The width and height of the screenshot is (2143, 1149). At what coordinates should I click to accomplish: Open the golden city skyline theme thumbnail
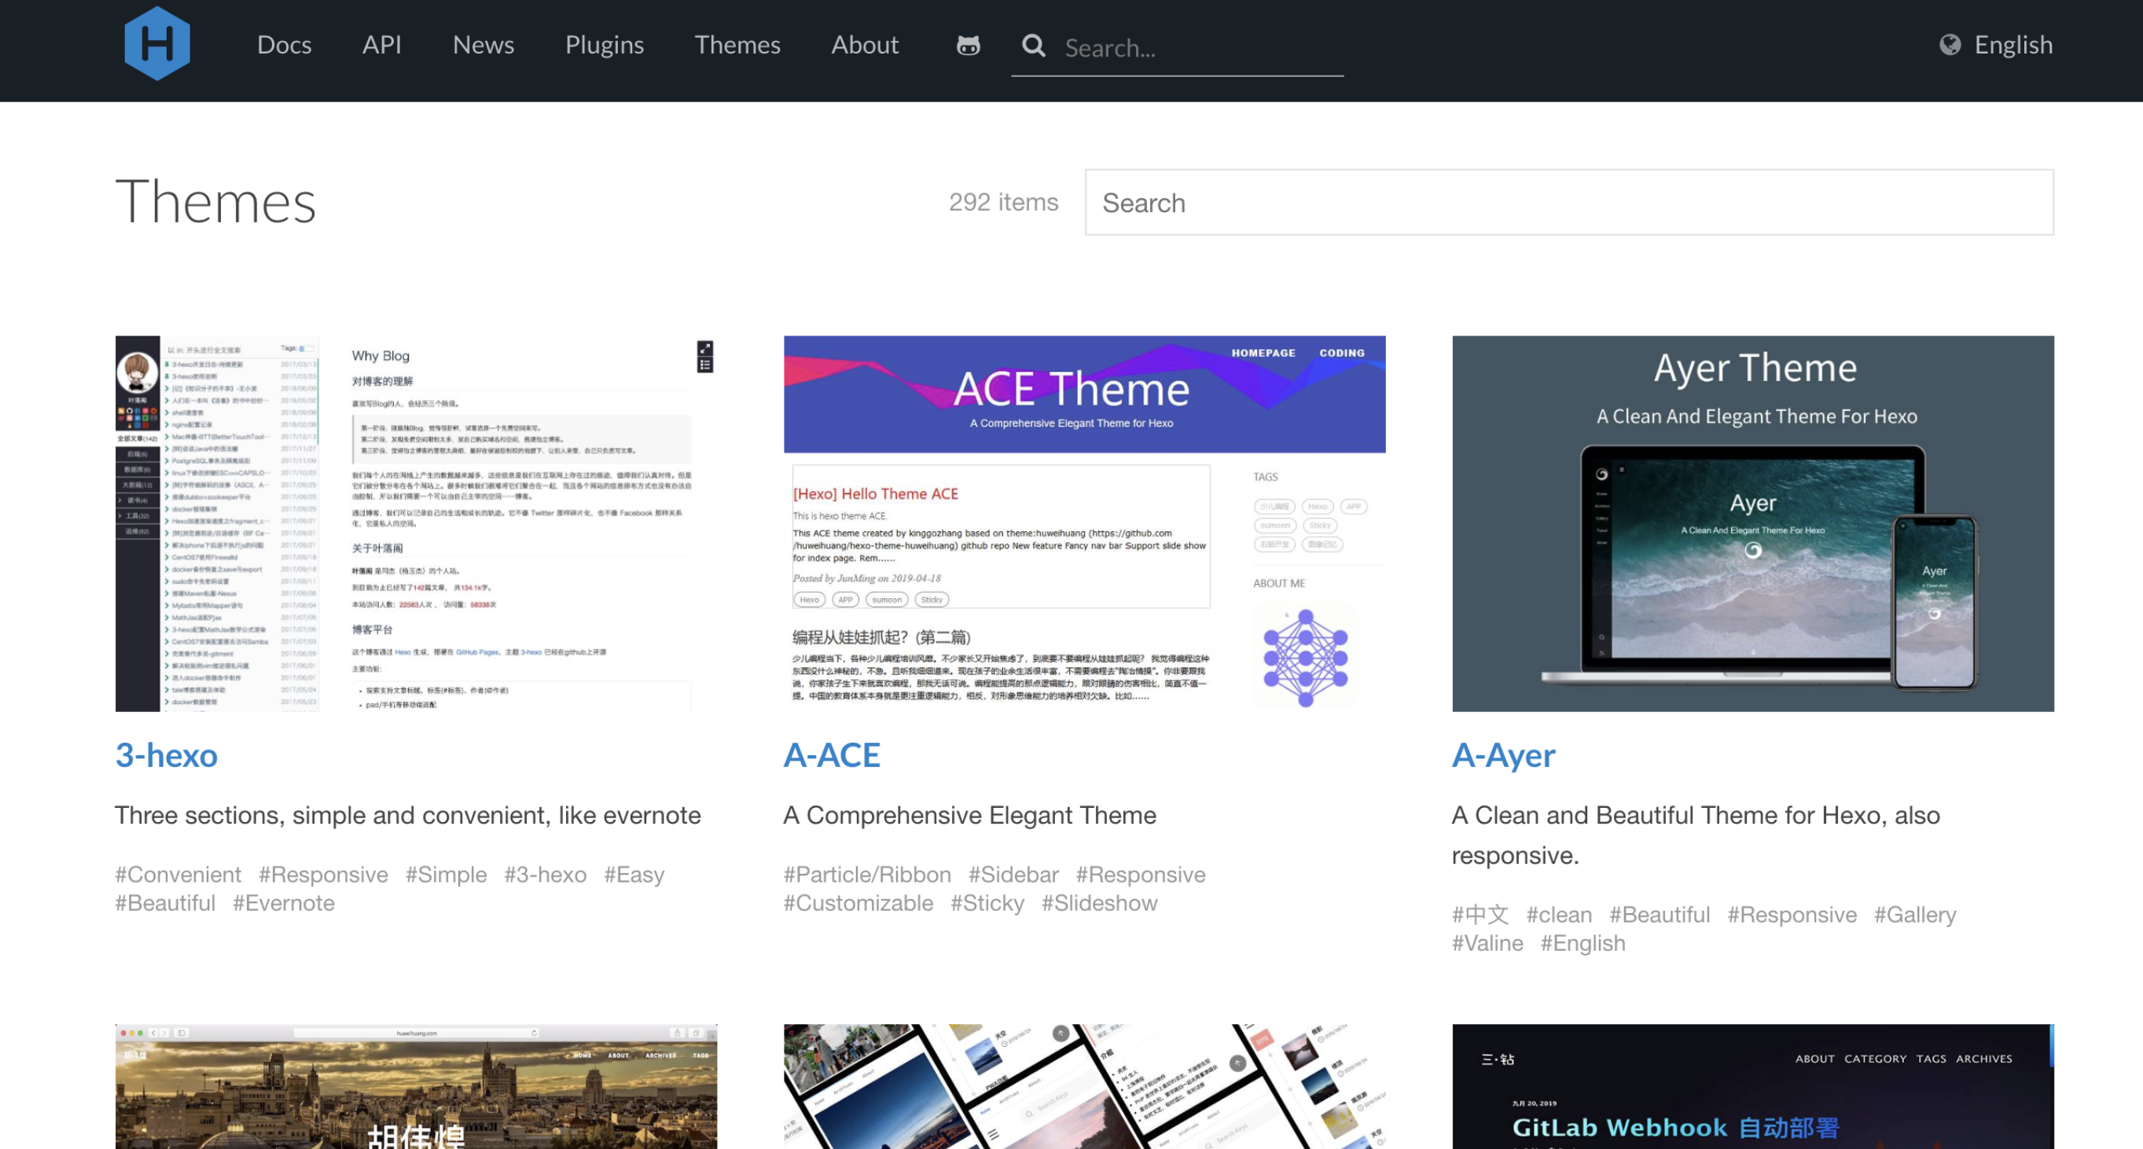click(416, 1087)
